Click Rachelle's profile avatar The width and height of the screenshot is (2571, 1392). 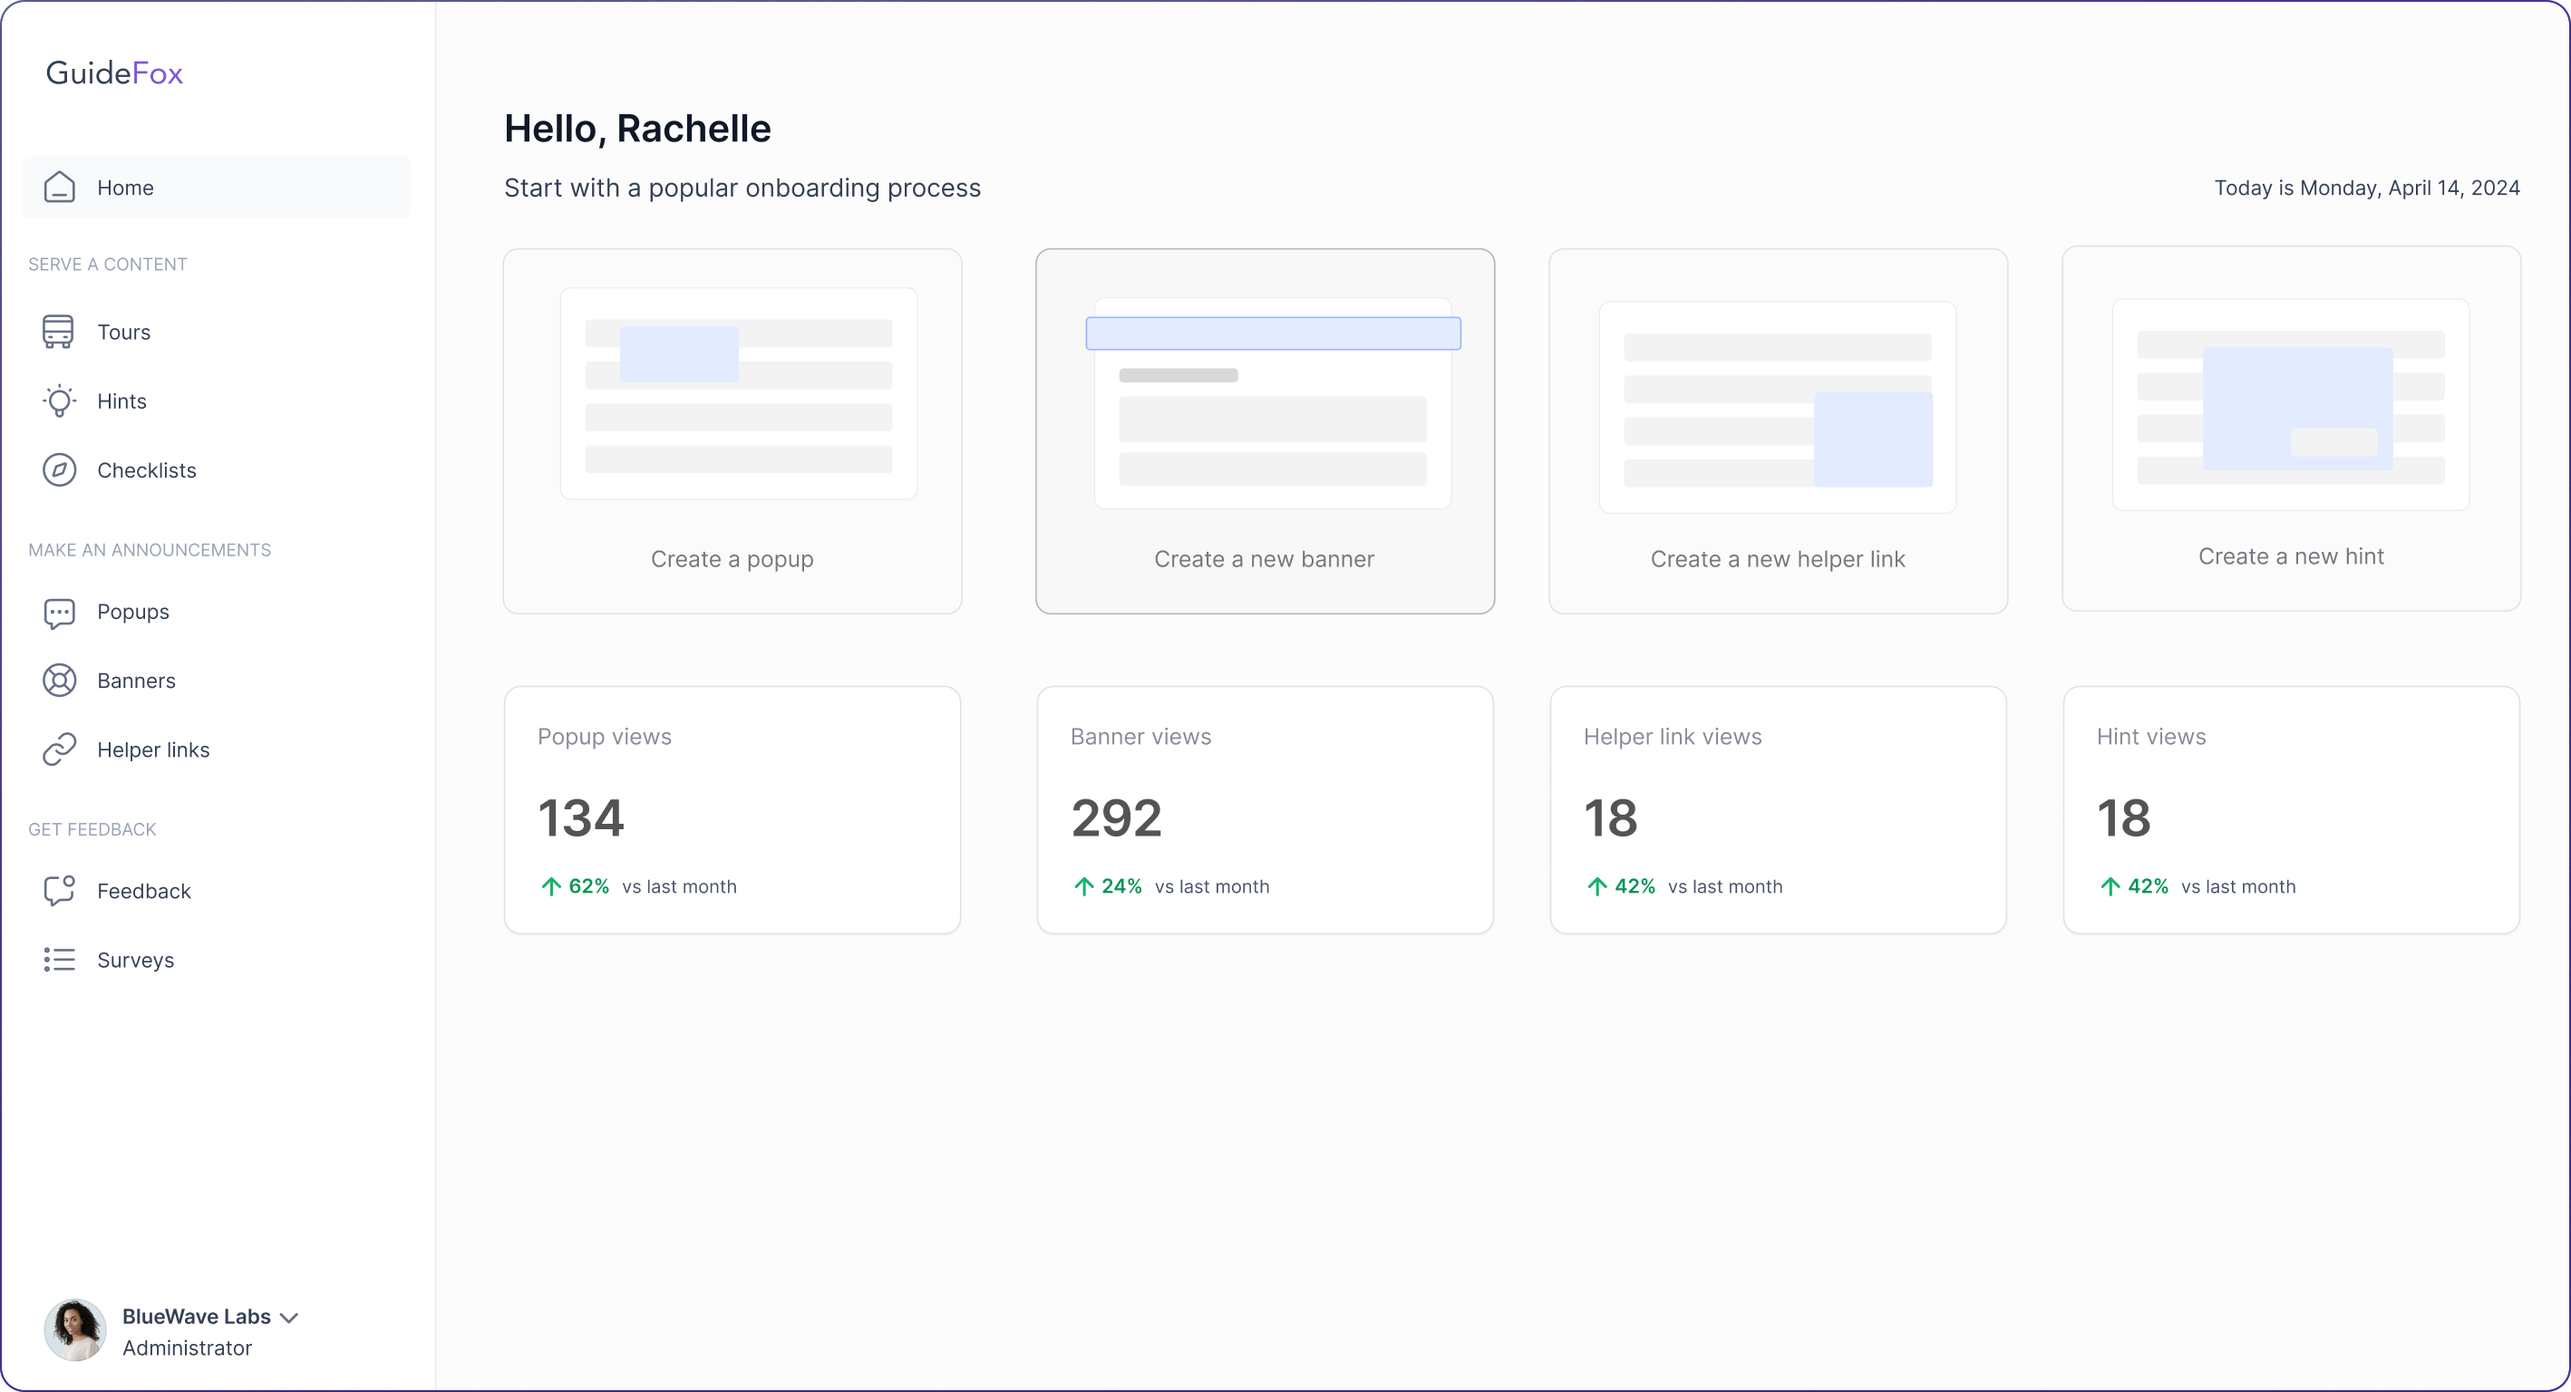(73, 1329)
